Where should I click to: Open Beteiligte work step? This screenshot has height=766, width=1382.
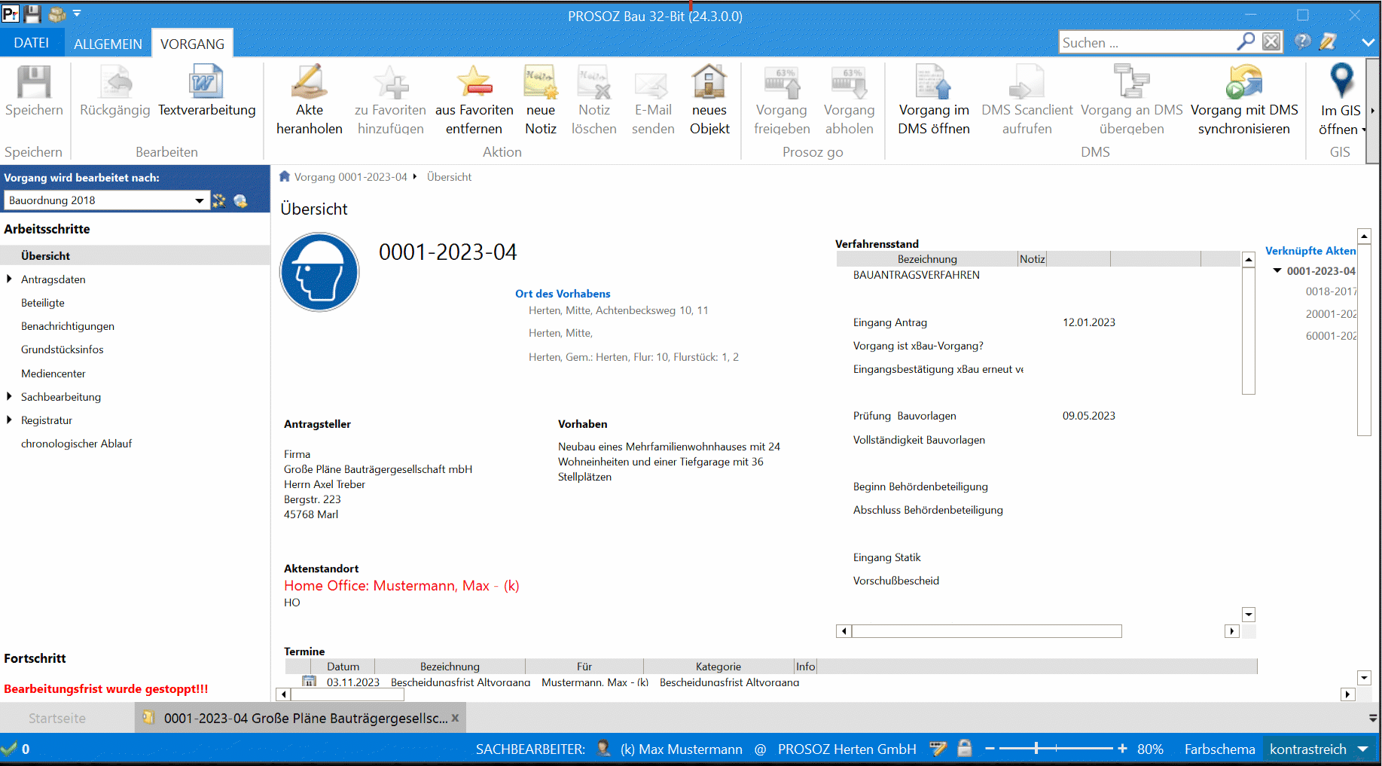[x=43, y=302]
